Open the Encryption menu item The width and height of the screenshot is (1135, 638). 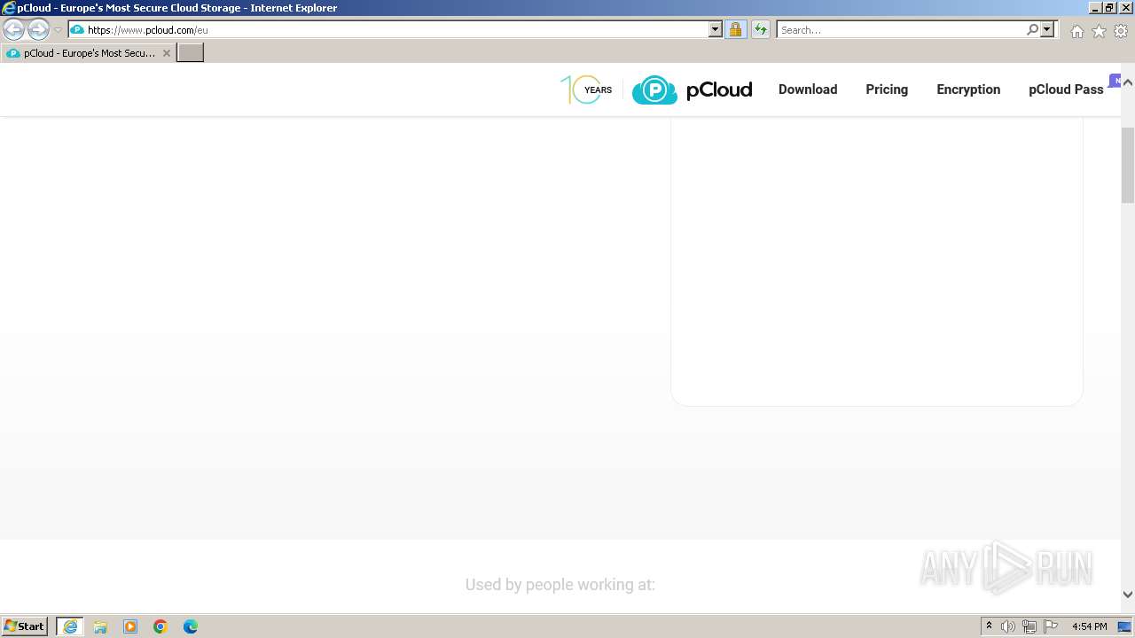[968, 89]
